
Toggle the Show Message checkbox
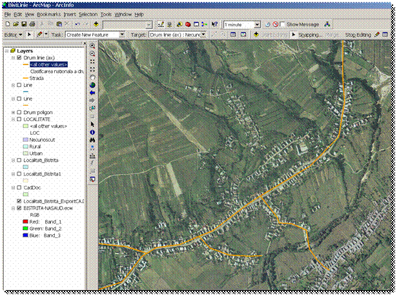[x=282, y=24]
